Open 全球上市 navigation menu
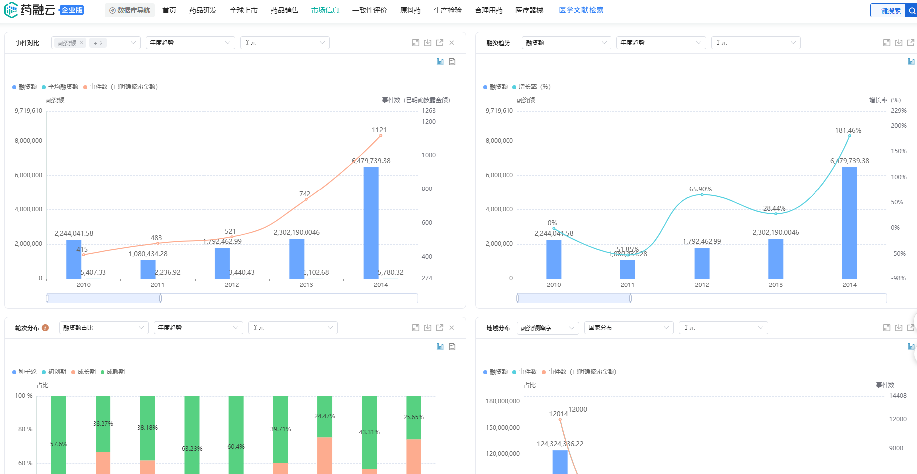The image size is (917, 474). point(244,10)
